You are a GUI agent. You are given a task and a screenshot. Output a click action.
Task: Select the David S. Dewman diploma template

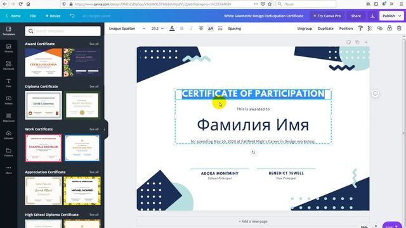pyautogui.click(x=44, y=105)
